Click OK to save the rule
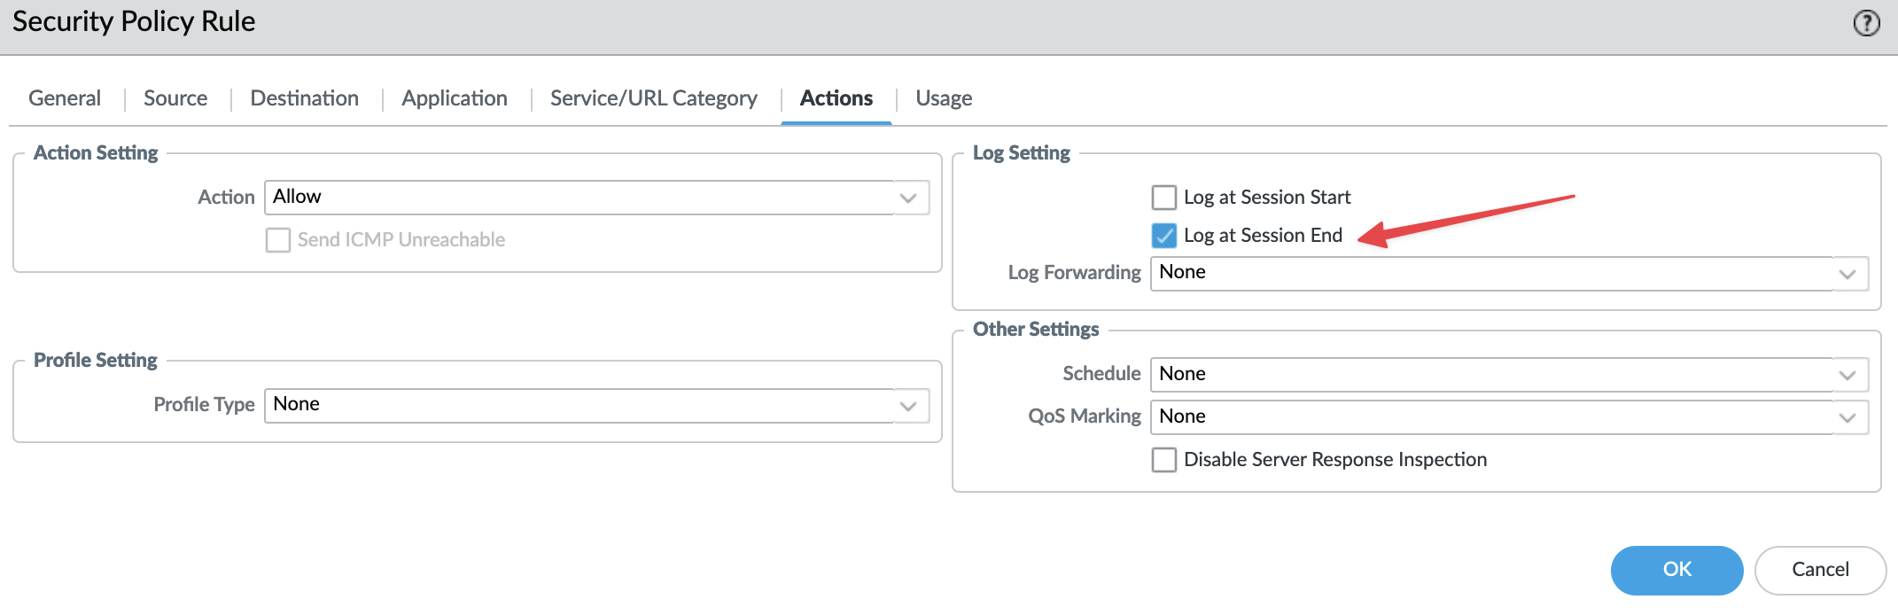The width and height of the screenshot is (1898, 615). coord(1676,570)
